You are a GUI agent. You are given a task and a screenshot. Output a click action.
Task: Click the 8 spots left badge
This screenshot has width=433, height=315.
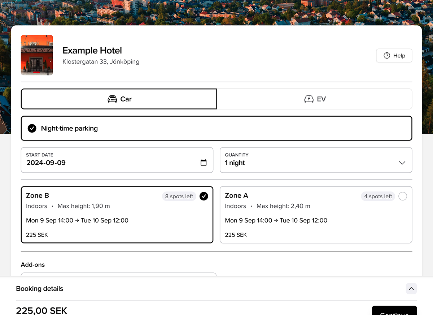[x=179, y=197]
